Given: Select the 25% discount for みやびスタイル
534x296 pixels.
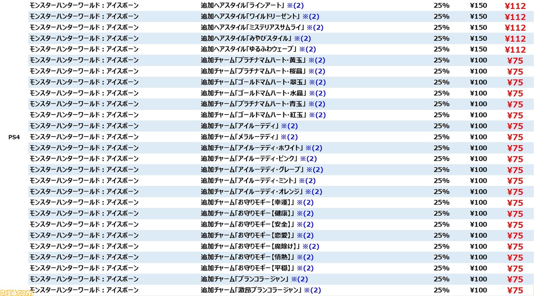Looking at the screenshot, I should pyautogui.click(x=441, y=38).
